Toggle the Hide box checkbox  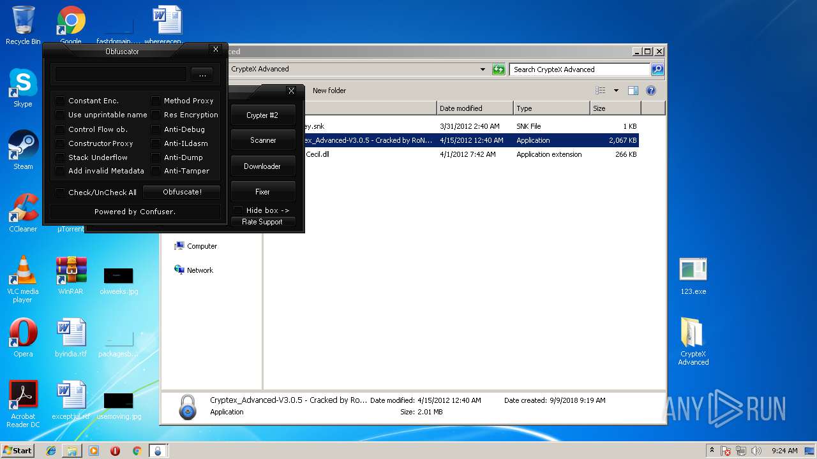click(x=238, y=210)
